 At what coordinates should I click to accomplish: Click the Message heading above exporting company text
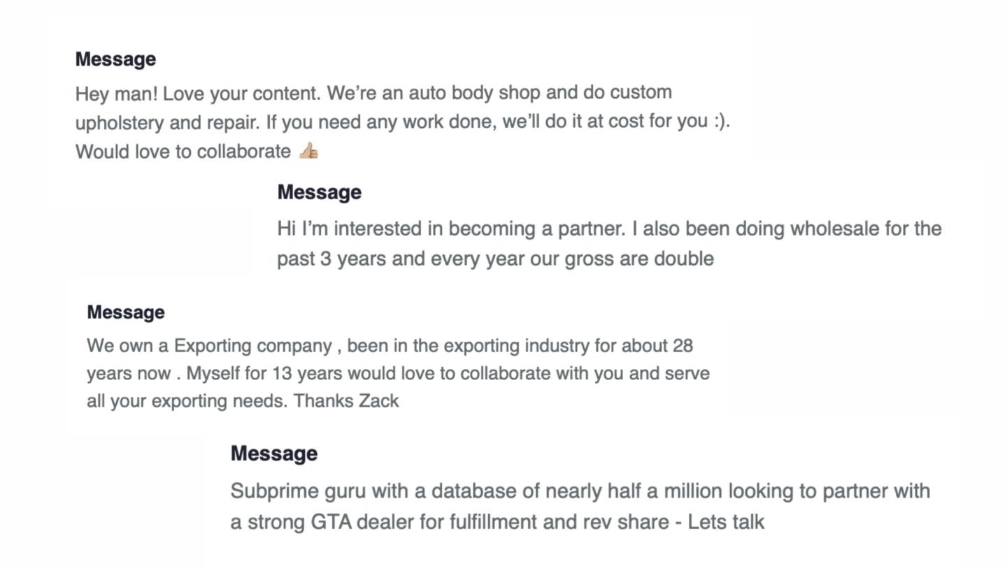click(126, 312)
